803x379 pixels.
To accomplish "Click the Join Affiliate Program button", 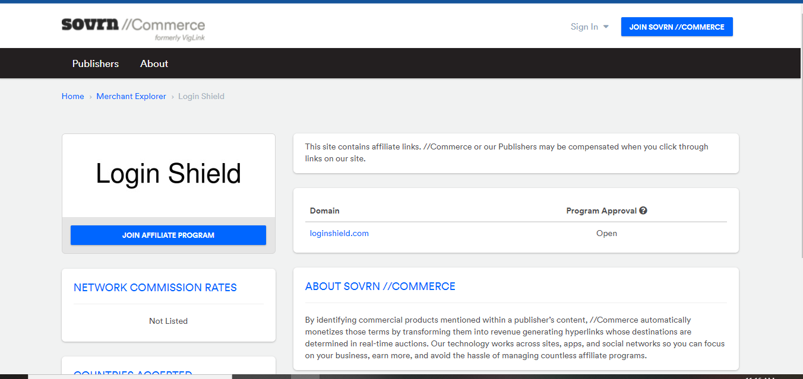I will [x=168, y=235].
